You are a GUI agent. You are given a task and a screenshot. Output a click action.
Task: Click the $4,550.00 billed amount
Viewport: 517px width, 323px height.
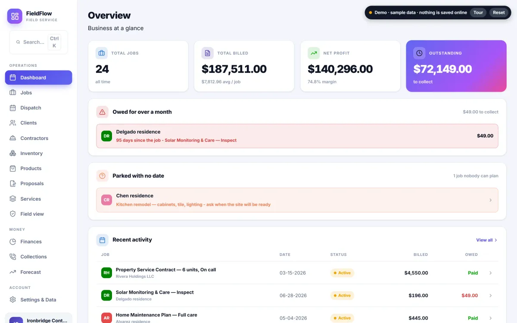click(x=416, y=273)
